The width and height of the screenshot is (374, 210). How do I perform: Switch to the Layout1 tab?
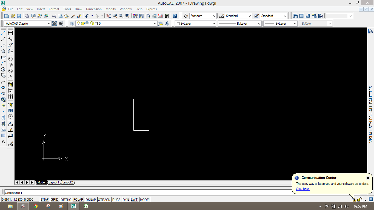[54, 182]
